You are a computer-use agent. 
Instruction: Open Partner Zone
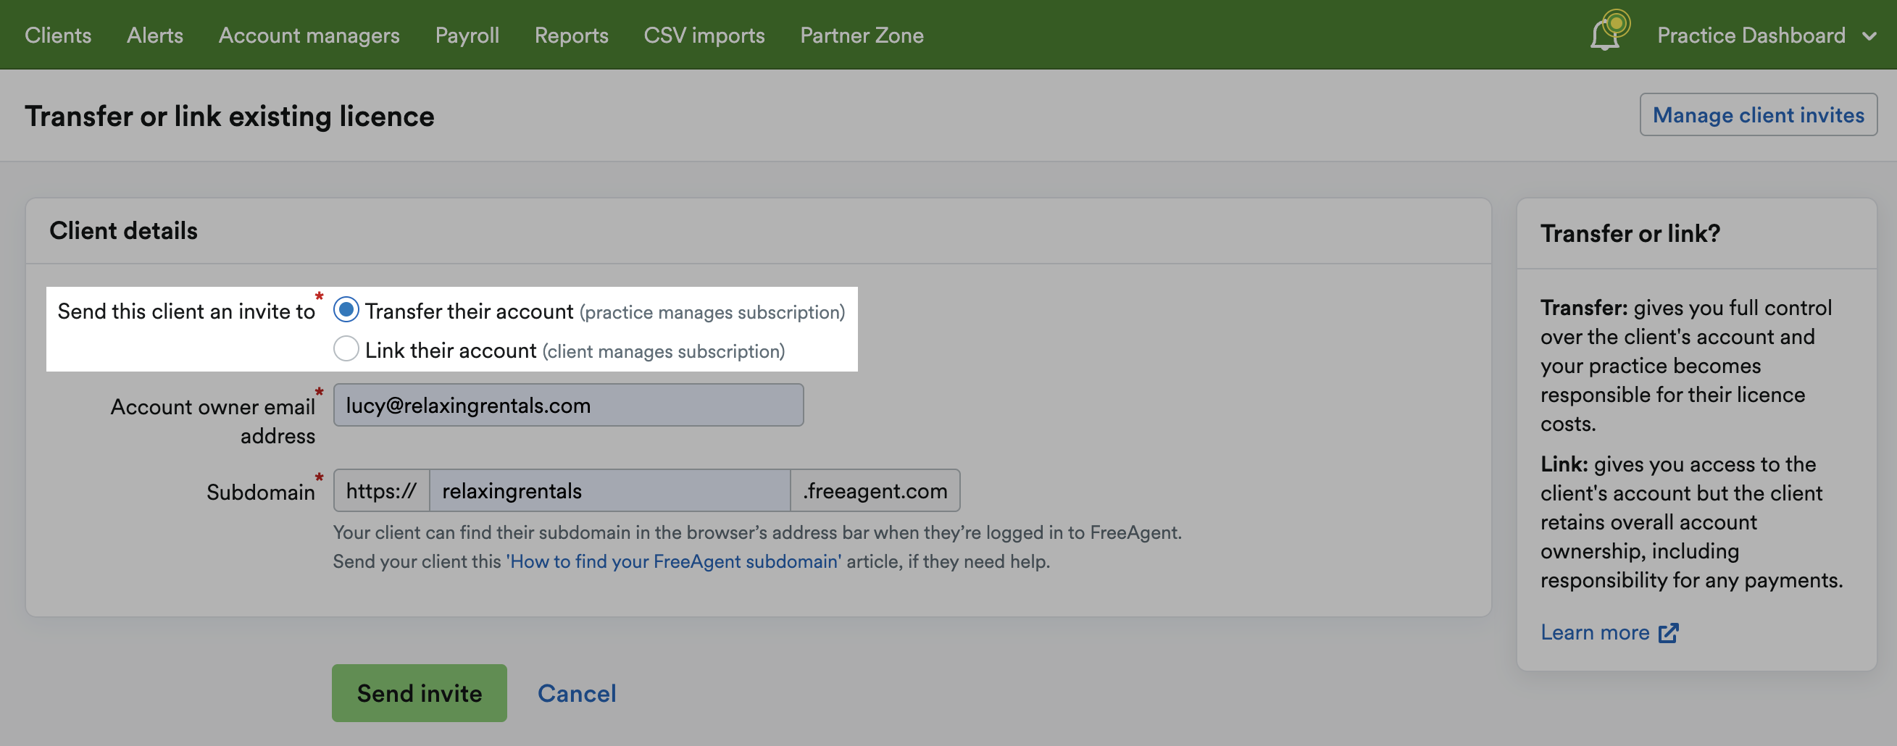pos(862,35)
